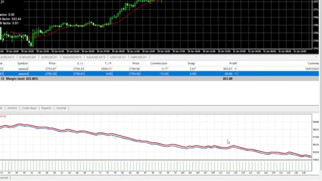Close the losing -39.90 xauusd position

click(235, 74)
